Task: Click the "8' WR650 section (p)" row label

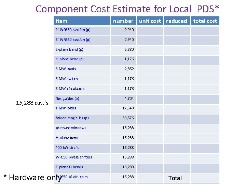Action: pyautogui.click(x=73, y=40)
